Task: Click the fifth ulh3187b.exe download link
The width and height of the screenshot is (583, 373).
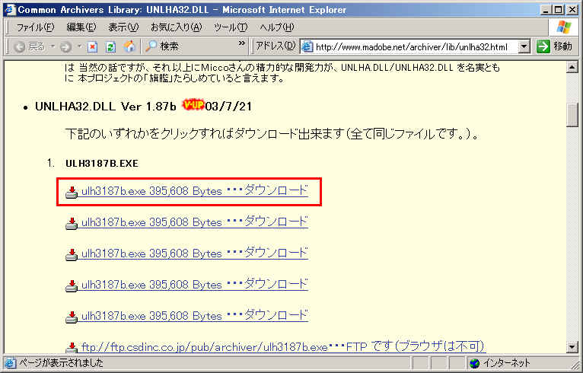Action: (x=194, y=316)
